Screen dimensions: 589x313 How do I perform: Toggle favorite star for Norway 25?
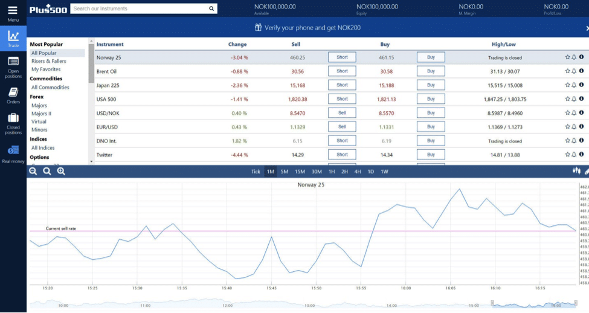[x=567, y=57]
